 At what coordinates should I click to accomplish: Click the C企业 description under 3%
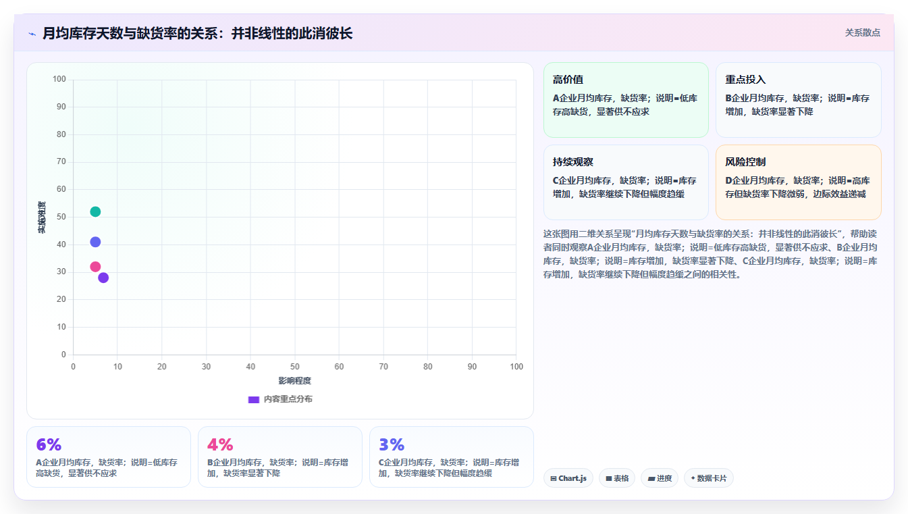450,468
